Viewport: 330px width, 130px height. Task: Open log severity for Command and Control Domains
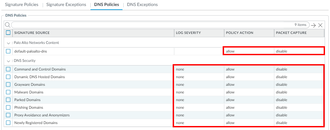tap(199, 69)
